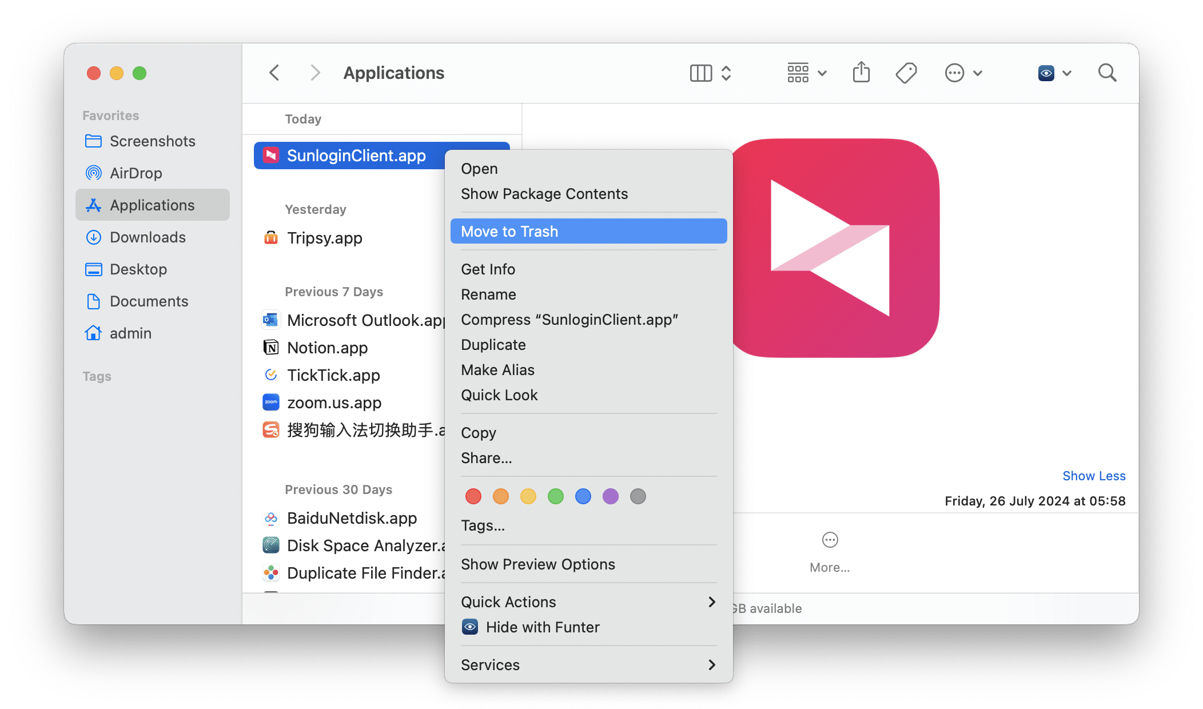Select Open from the context menu
Screen dimensions: 1203x709
[x=479, y=169]
